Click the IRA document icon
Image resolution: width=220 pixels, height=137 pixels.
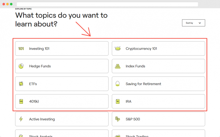pos(118,101)
